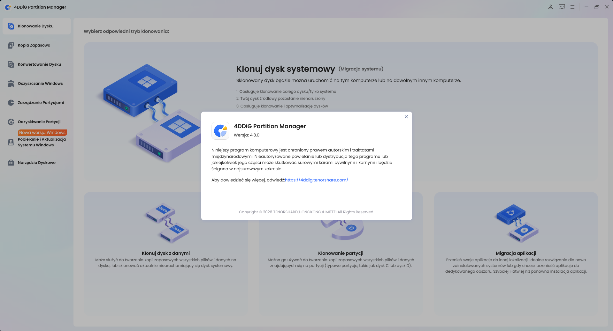Click the '3. Obsługuje klonowanie i optymalizację' line
The width and height of the screenshot is (613, 331).
(282, 106)
